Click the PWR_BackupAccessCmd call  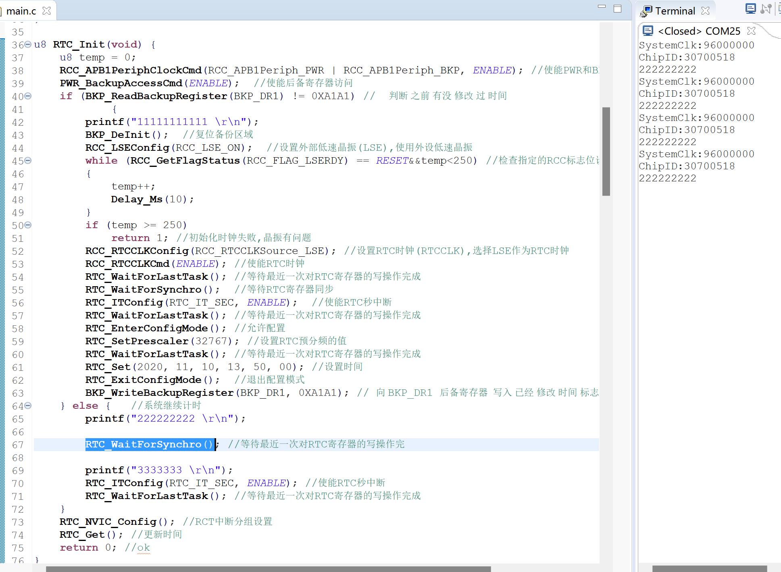[x=150, y=83]
